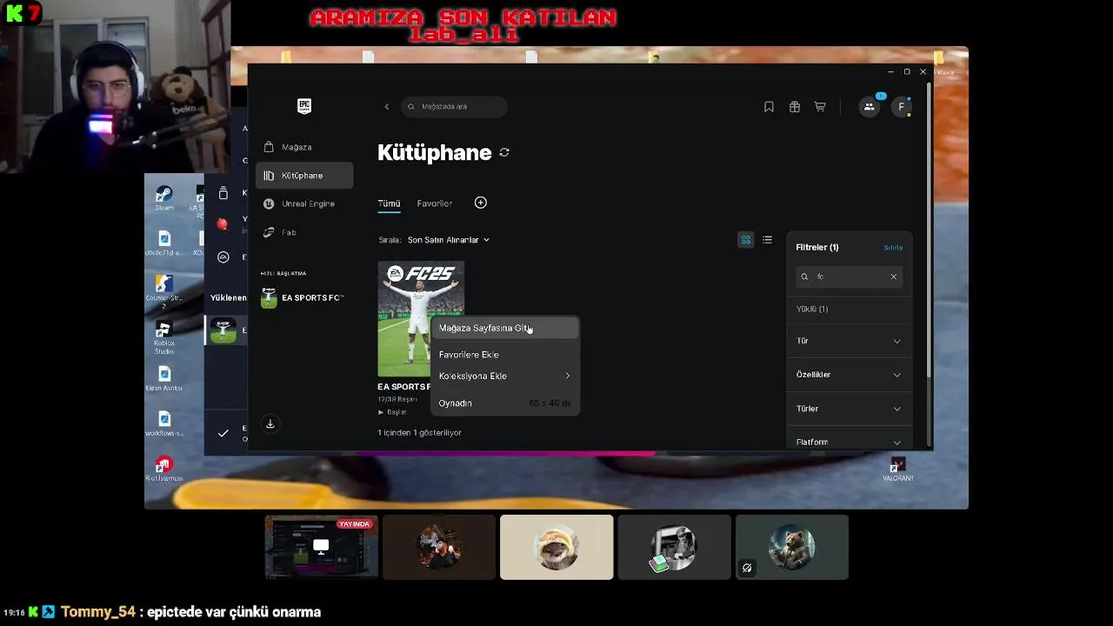Image resolution: width=1113 pixels, height=626 pixels.
Task: Click the Epic Games logo
Action: (304, 106)
